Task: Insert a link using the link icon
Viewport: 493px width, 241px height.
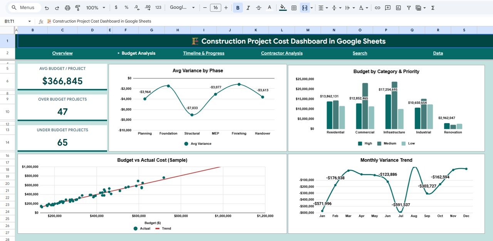Action: coord(378,7)
